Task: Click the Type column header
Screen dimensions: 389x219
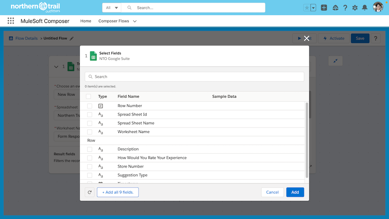Action: coord(102,96)
